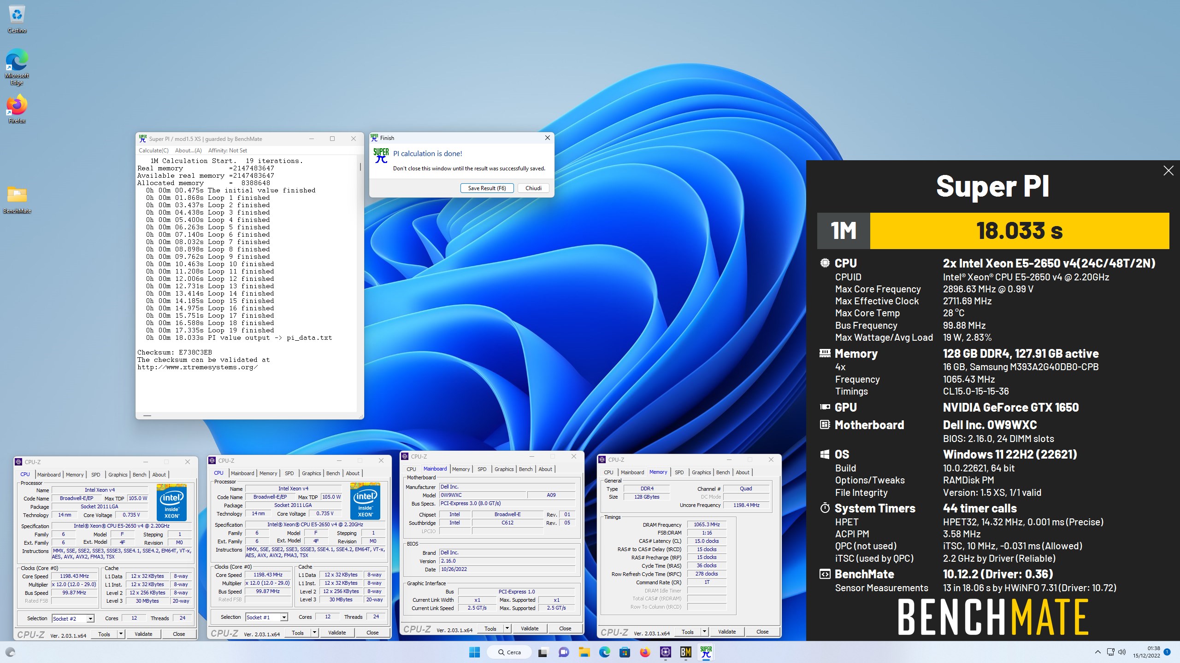The image size is (1180, 663).
Task: Click the Windows Start button
Action: pos(474,652)
